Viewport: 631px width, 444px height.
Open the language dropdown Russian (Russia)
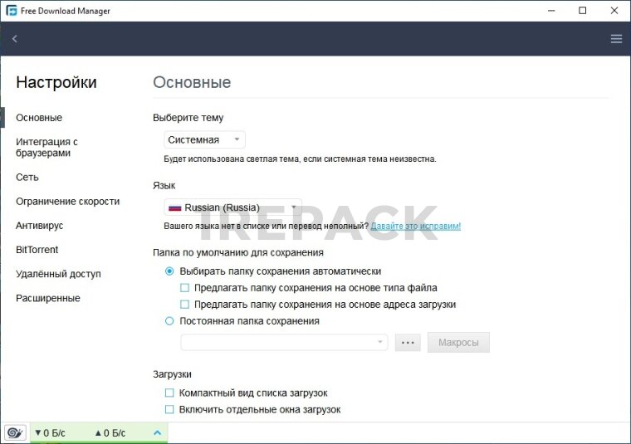tap(232, 207)
